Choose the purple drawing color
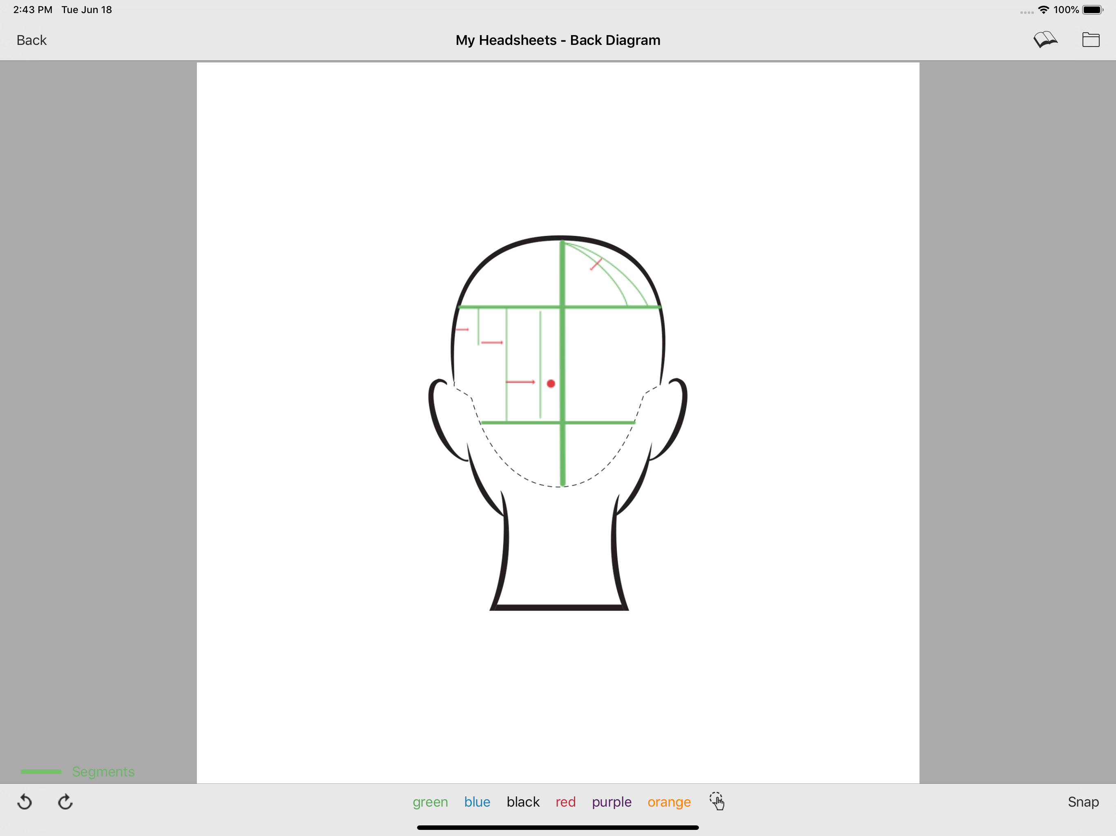Screen dimensions: 1116x836 612,802
